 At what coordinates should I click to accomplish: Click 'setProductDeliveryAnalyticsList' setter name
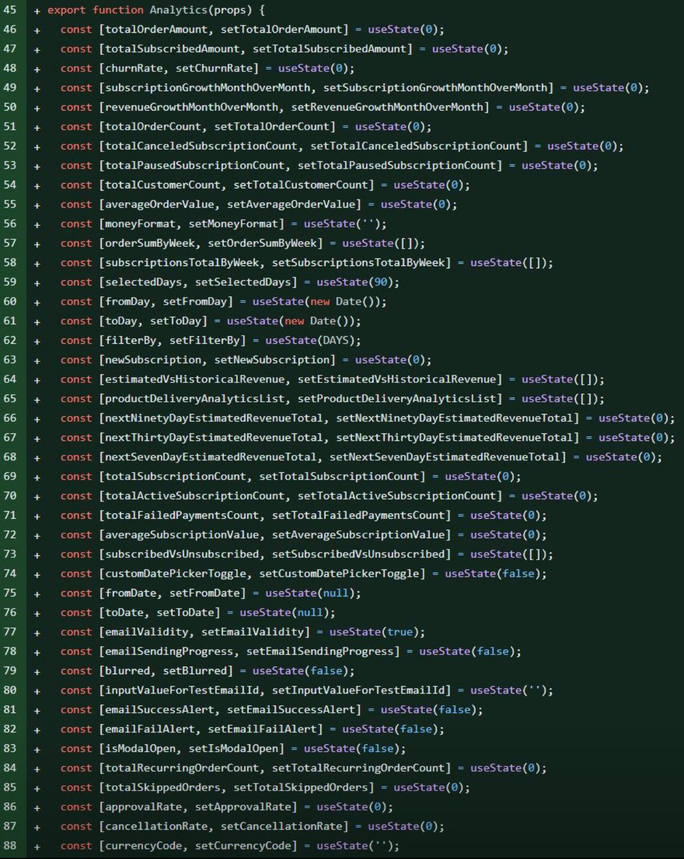(396, 398)
